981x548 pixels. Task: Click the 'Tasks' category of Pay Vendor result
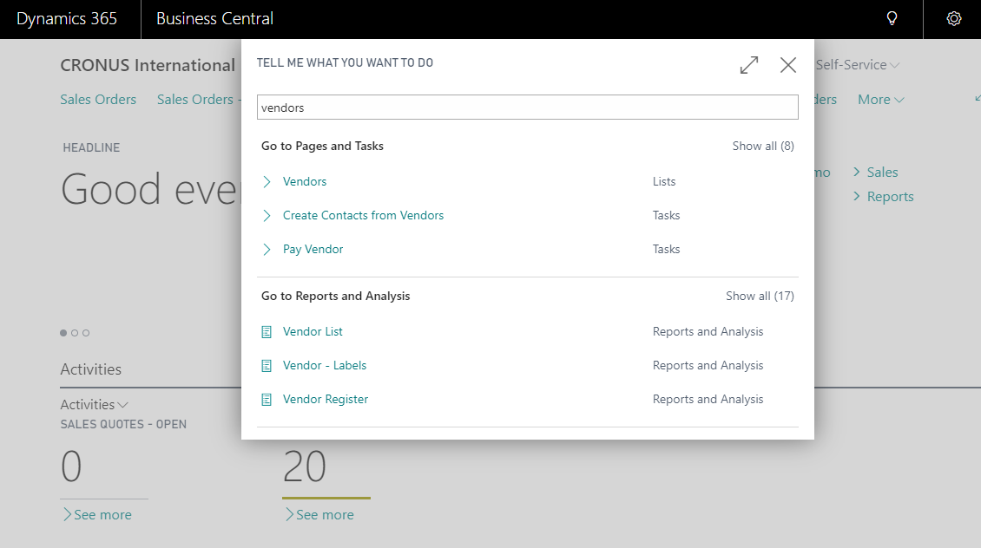pyautogui.click(x=666, y=250)
